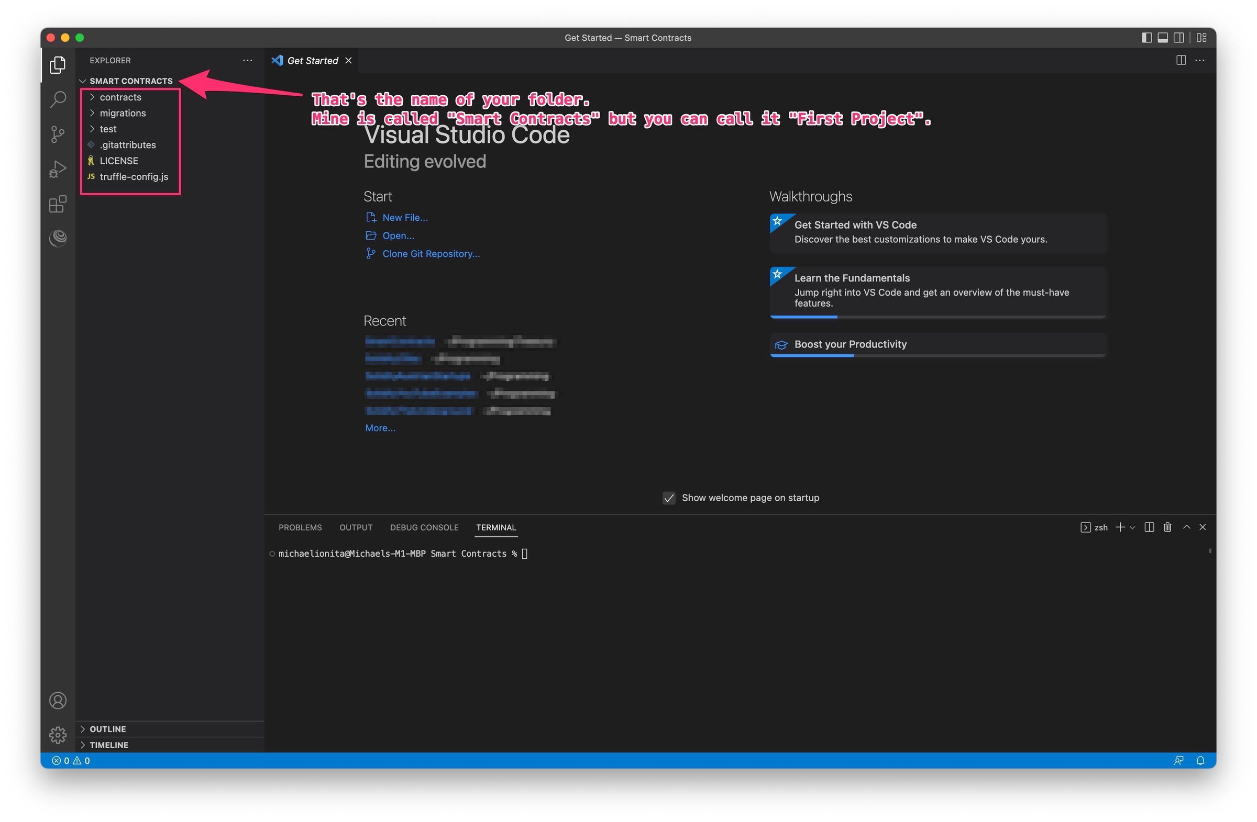The image size is (1257, 822).
Task: Maximize the panel size with chevron up
Action: 1187,527
